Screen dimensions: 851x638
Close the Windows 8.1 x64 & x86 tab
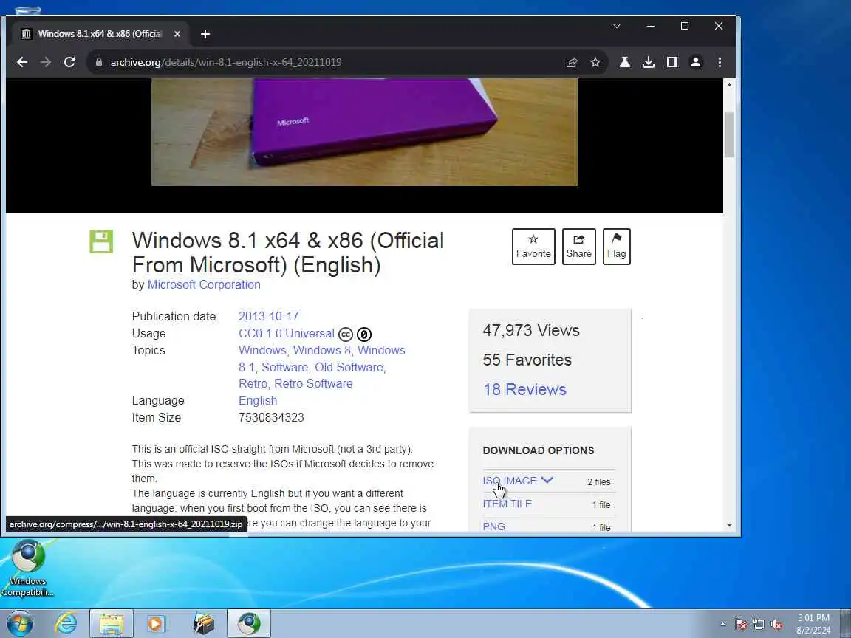click(x=177, y=34)
